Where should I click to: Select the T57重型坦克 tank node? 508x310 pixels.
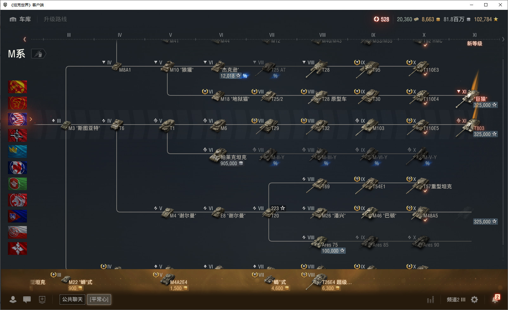tap(430, 184)
